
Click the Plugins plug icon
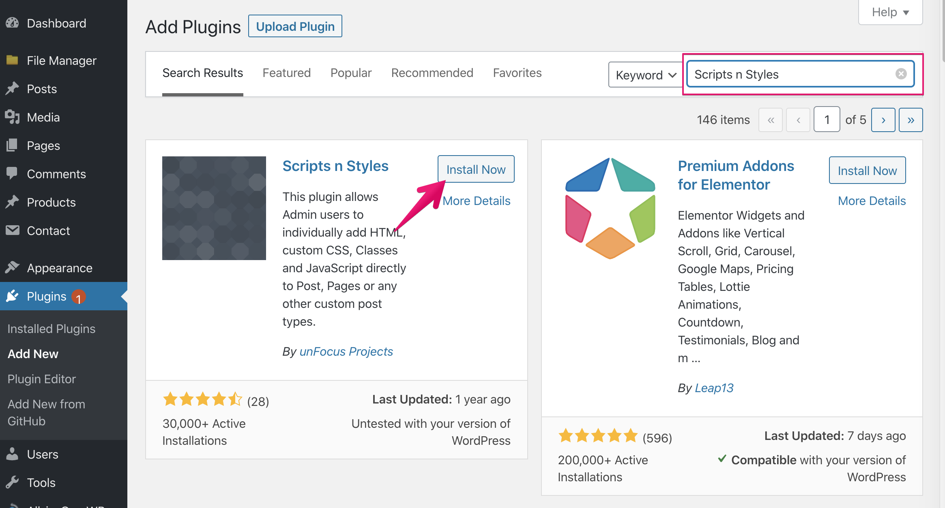(13, 296)
